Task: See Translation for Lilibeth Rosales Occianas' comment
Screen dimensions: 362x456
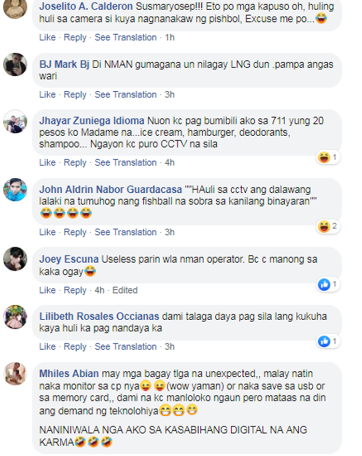Action: tap(125, 347)
